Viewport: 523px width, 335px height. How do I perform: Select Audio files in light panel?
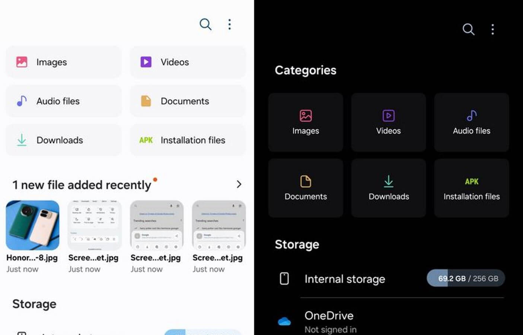tap(64, 101)
